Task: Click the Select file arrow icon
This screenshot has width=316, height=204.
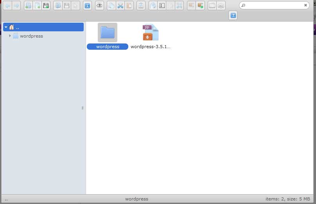Action: click(x=75, y=5)
